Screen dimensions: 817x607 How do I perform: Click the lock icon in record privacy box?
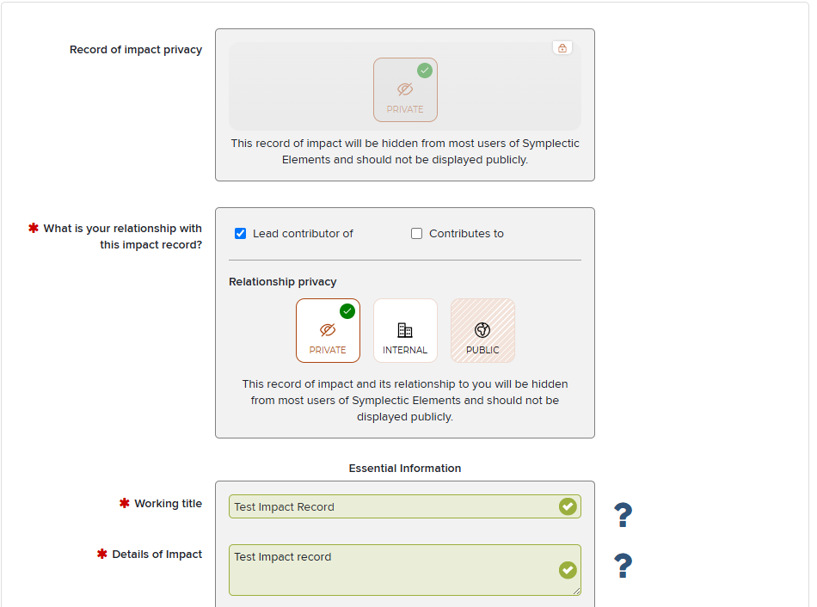(562, 48)
